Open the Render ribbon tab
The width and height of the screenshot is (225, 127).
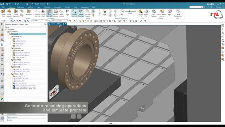67,7
